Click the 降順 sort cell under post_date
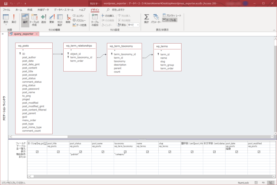The width and height of the screenshot is (277, 185). pyautogui.click(x=236, y=149)
